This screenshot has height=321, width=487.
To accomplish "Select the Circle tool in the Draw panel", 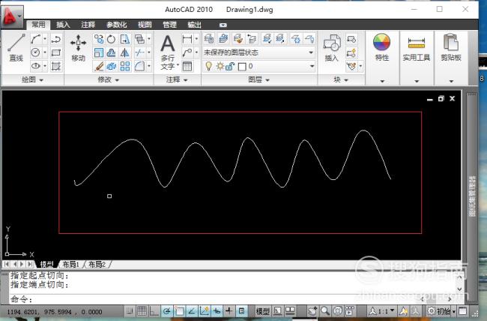I will (35, 52).
